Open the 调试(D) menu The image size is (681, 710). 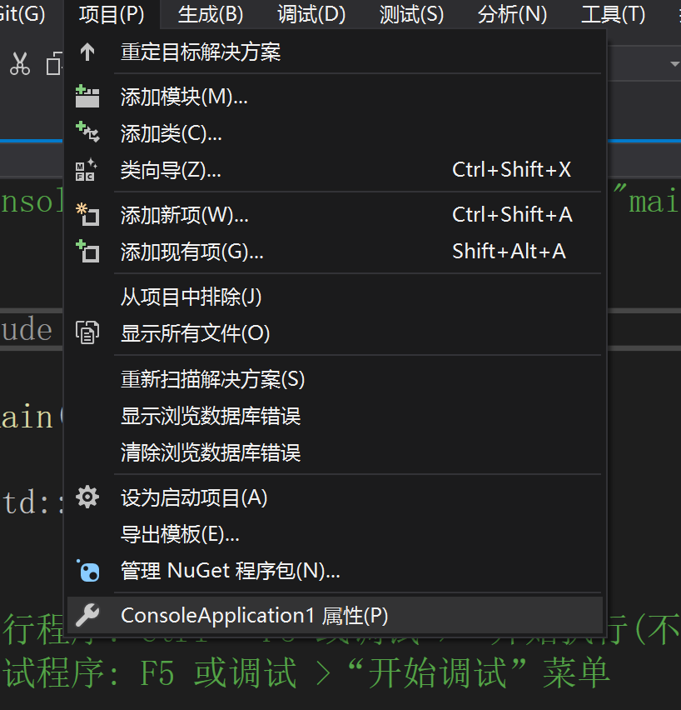tap(311, 14)
